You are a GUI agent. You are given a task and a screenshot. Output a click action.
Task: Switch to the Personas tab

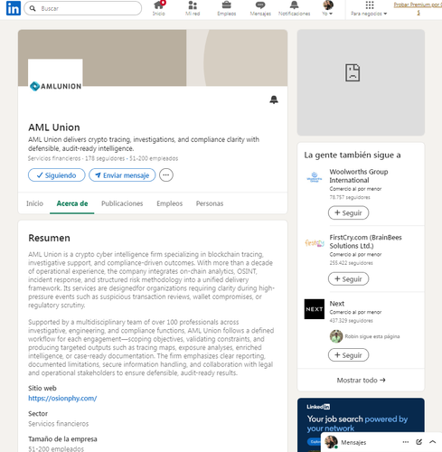click(210, 203)
